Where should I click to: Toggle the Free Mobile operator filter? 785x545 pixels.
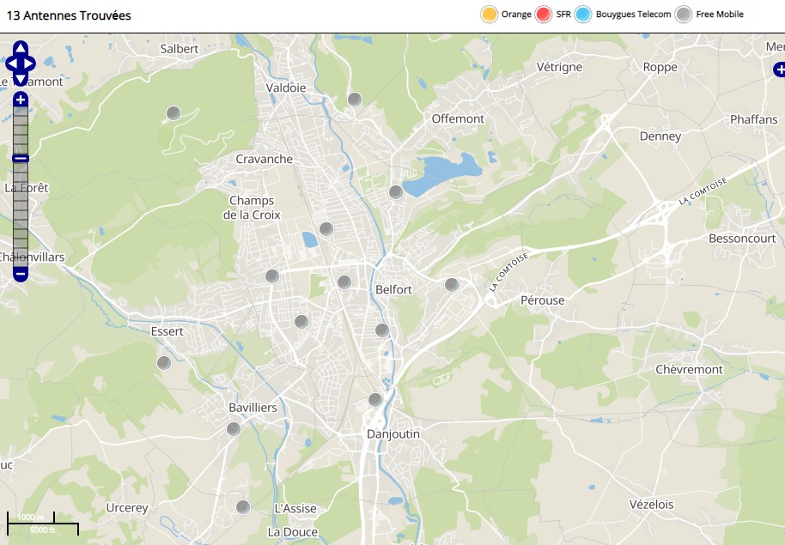click(x=684, y=15)
